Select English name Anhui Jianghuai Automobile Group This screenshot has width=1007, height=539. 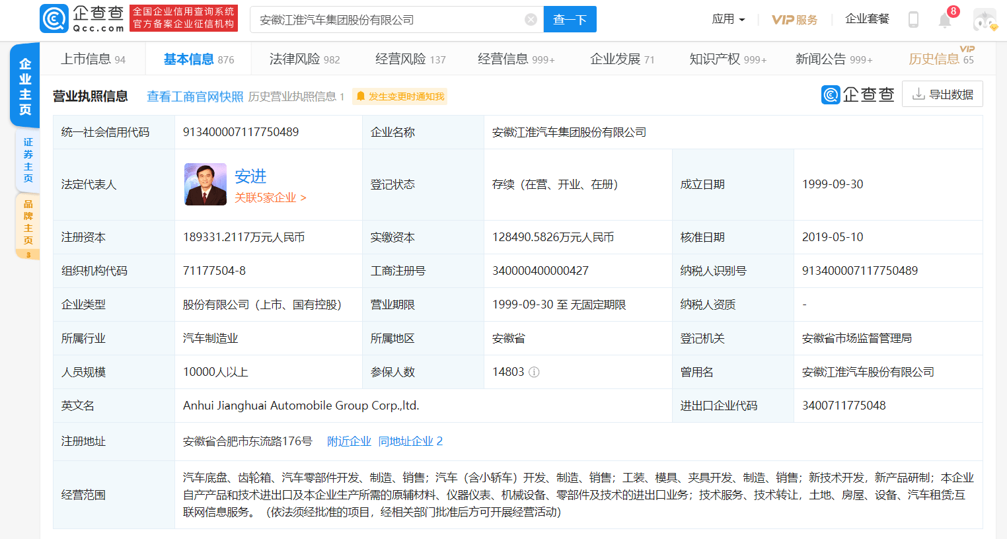[x=301, y=406]
